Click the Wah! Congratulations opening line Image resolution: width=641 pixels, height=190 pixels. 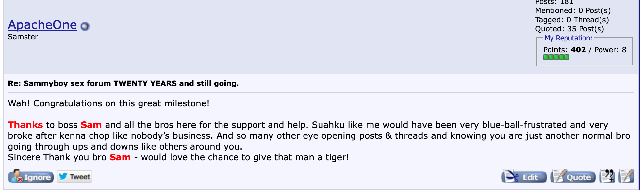(x=109, y=103)
